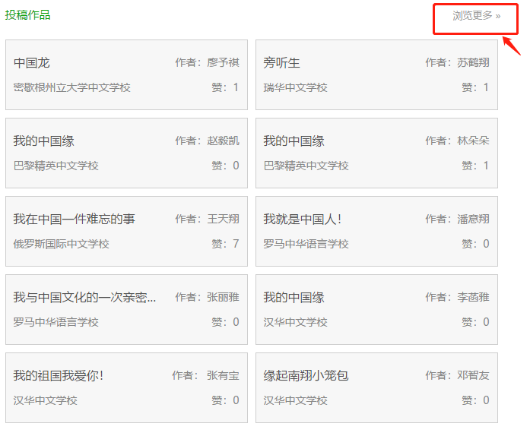This screenshot has height=436, width=530.
Task: Open the 浏览更多 link
Action: coord(476,15)
